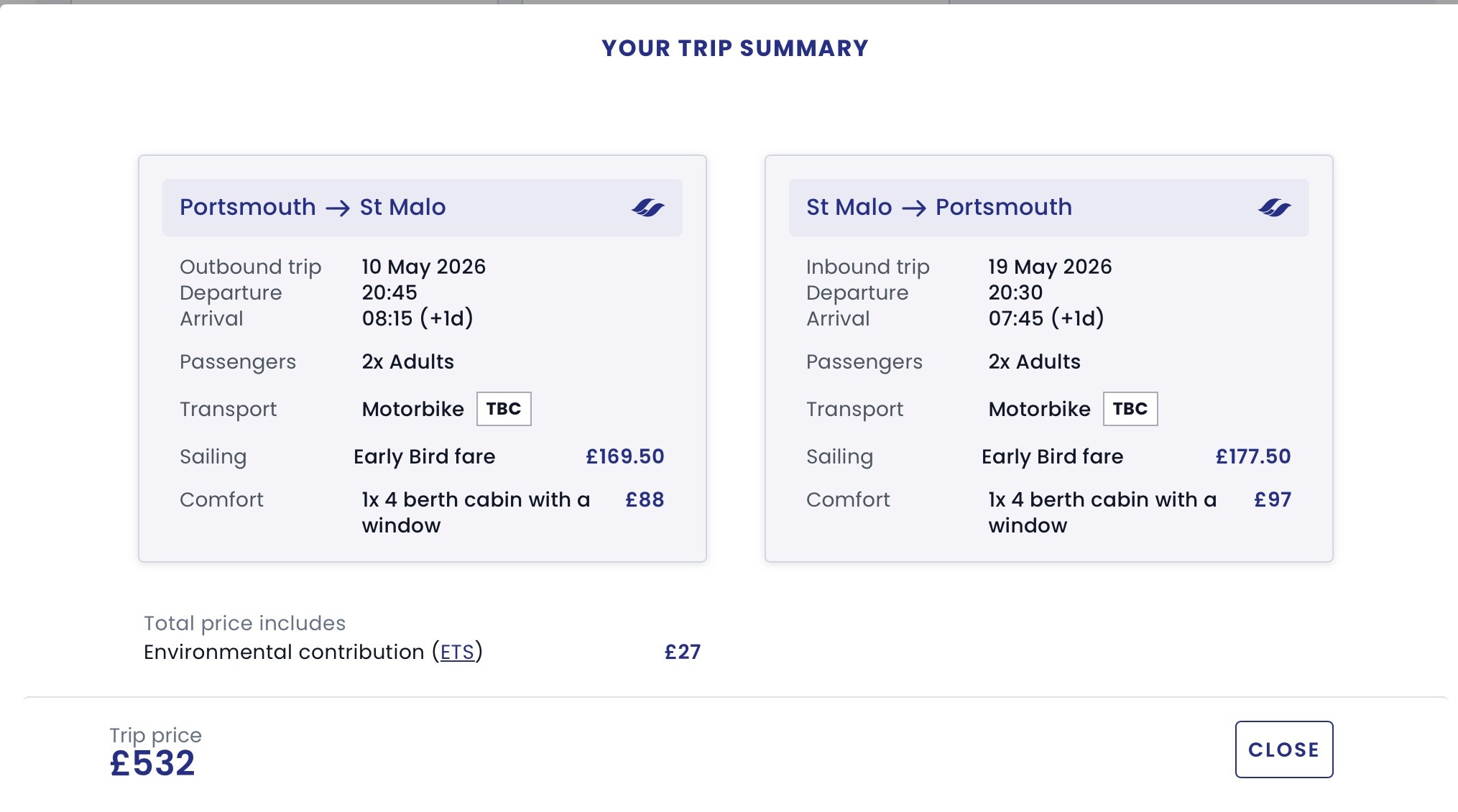
Task: Click outbound Early Bird fare label
Action: pos(424,456)
